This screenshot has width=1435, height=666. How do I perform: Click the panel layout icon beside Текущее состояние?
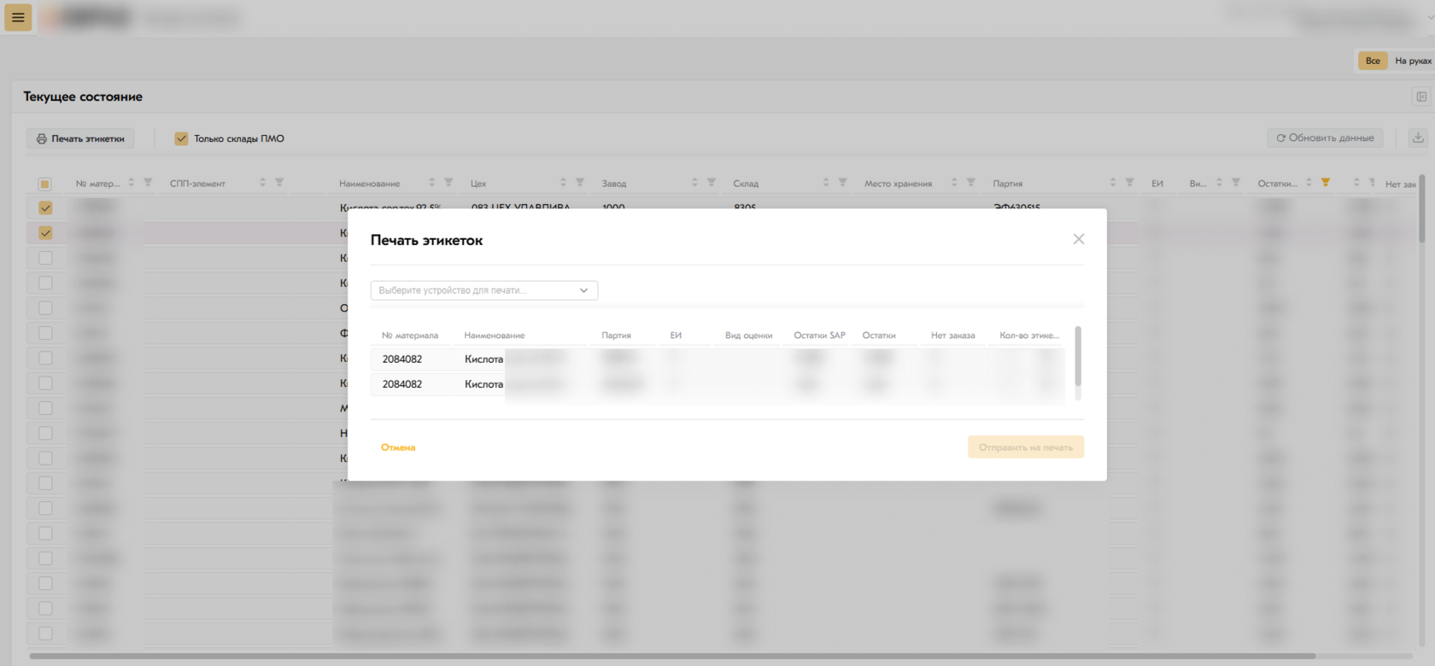pos(1421,97)
